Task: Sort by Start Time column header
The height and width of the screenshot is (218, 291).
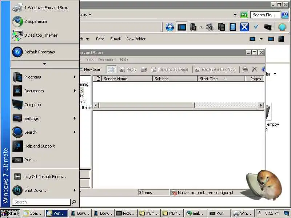Action: coord(221,79)
